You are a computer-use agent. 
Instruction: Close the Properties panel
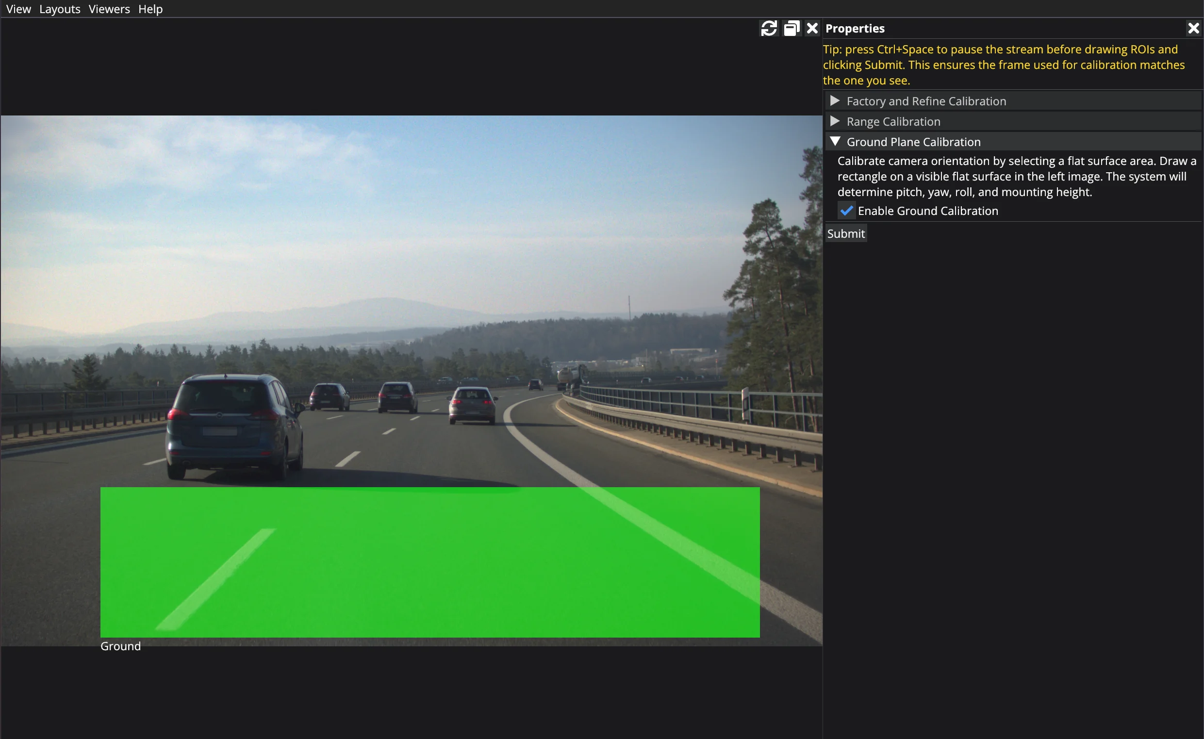(x=1193, y=28)
